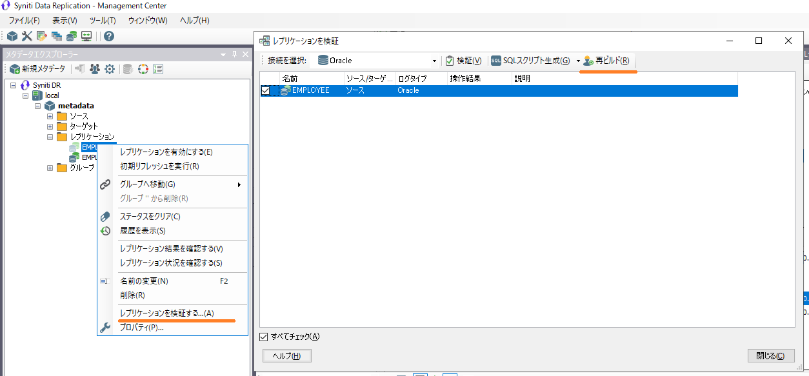Open the ツール(T) menu
The width and height of the screenshot is (809, 376).
tap(103, 21)
